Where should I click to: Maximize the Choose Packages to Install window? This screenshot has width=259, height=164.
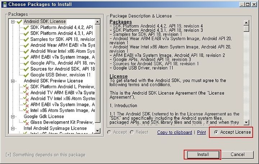pos(248,4)
